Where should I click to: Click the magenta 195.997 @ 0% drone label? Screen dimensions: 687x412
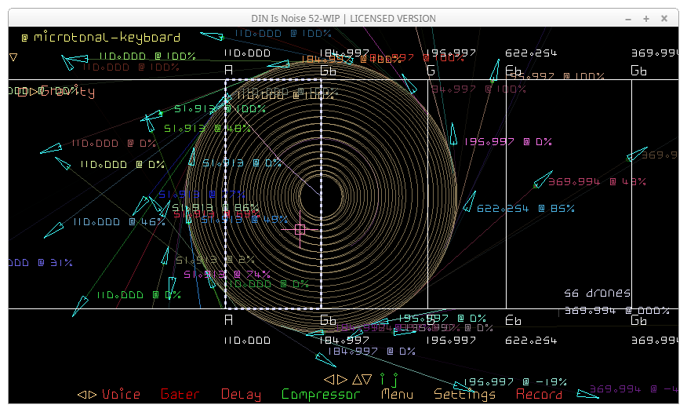(x=508, y=142)
